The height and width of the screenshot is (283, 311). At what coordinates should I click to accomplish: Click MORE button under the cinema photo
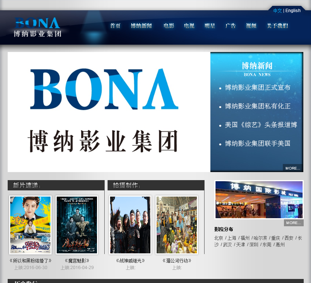coord(293,223)
